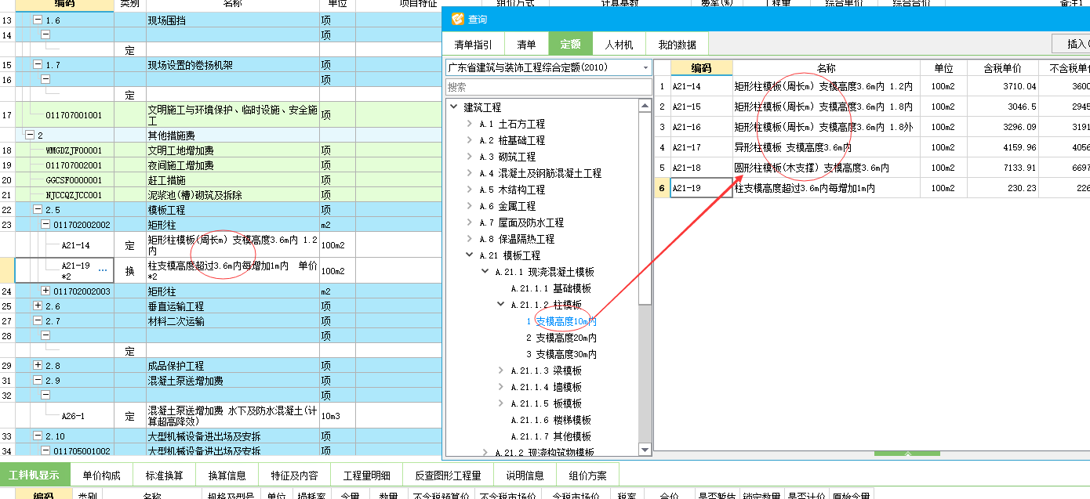The height and width of the screenshot is (499, 1090).
Task: Select the A21-18 圆形柱模板 row
Action: click(x=811, y=168)
